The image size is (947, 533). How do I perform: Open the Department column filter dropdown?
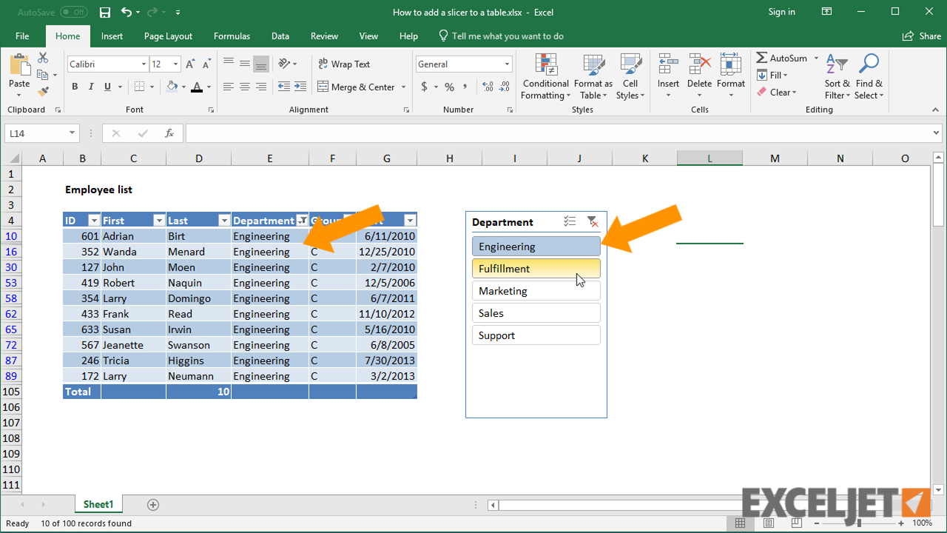[302, 220]
